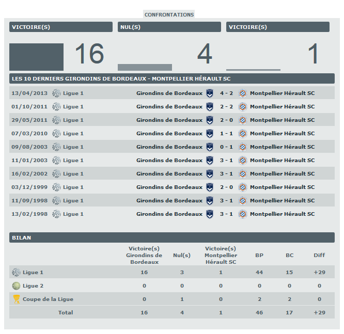This screenshot has height=334, width=344.
Task: Click the Ligue 1 label in the 11/09/1998 row
Action: [73, 201]
